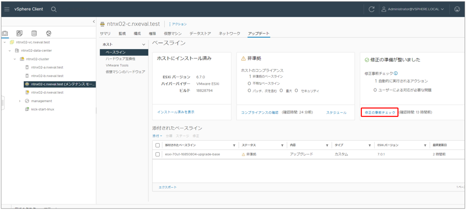
Task: Check the esxi-70u1-16850804-upgrade-base row checkbox
Action: pos(158,154)
